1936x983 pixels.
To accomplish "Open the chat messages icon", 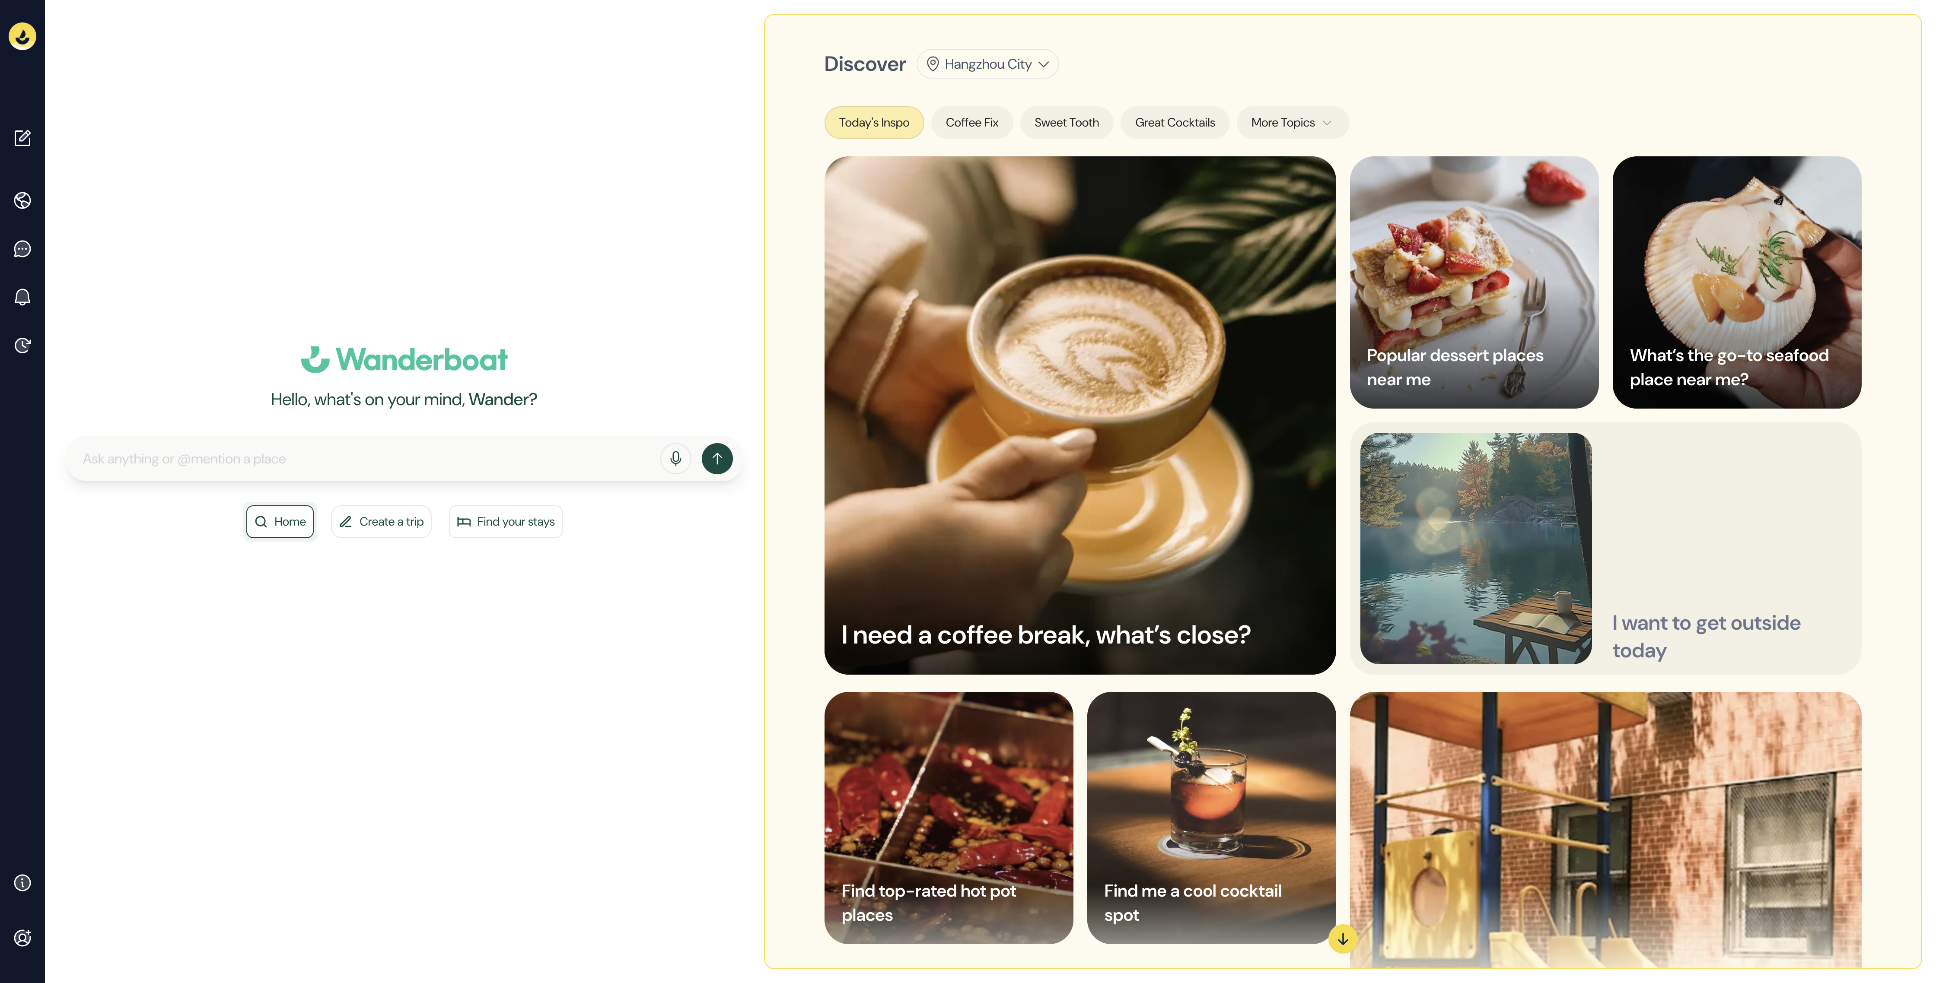I will (22, 249).
